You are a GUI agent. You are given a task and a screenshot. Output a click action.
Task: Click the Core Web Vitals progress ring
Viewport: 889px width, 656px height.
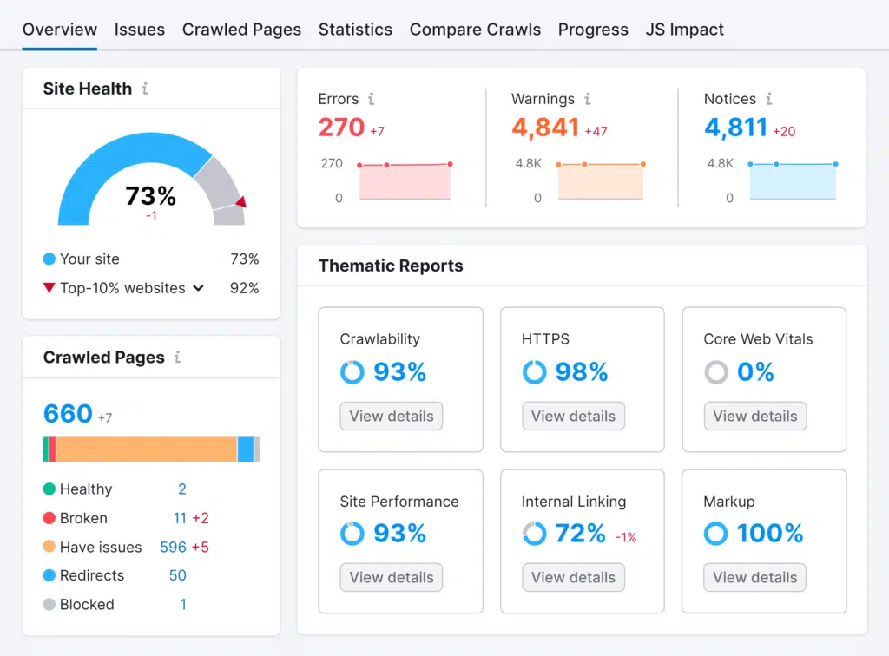click(716, 371)
